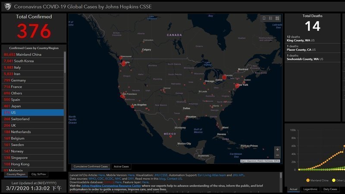Open the CDC data source link

tap(100, 178)
